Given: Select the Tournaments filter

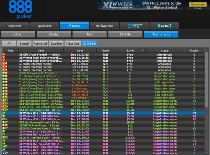Looking at the screenshot, I should (x=161, y=34).
